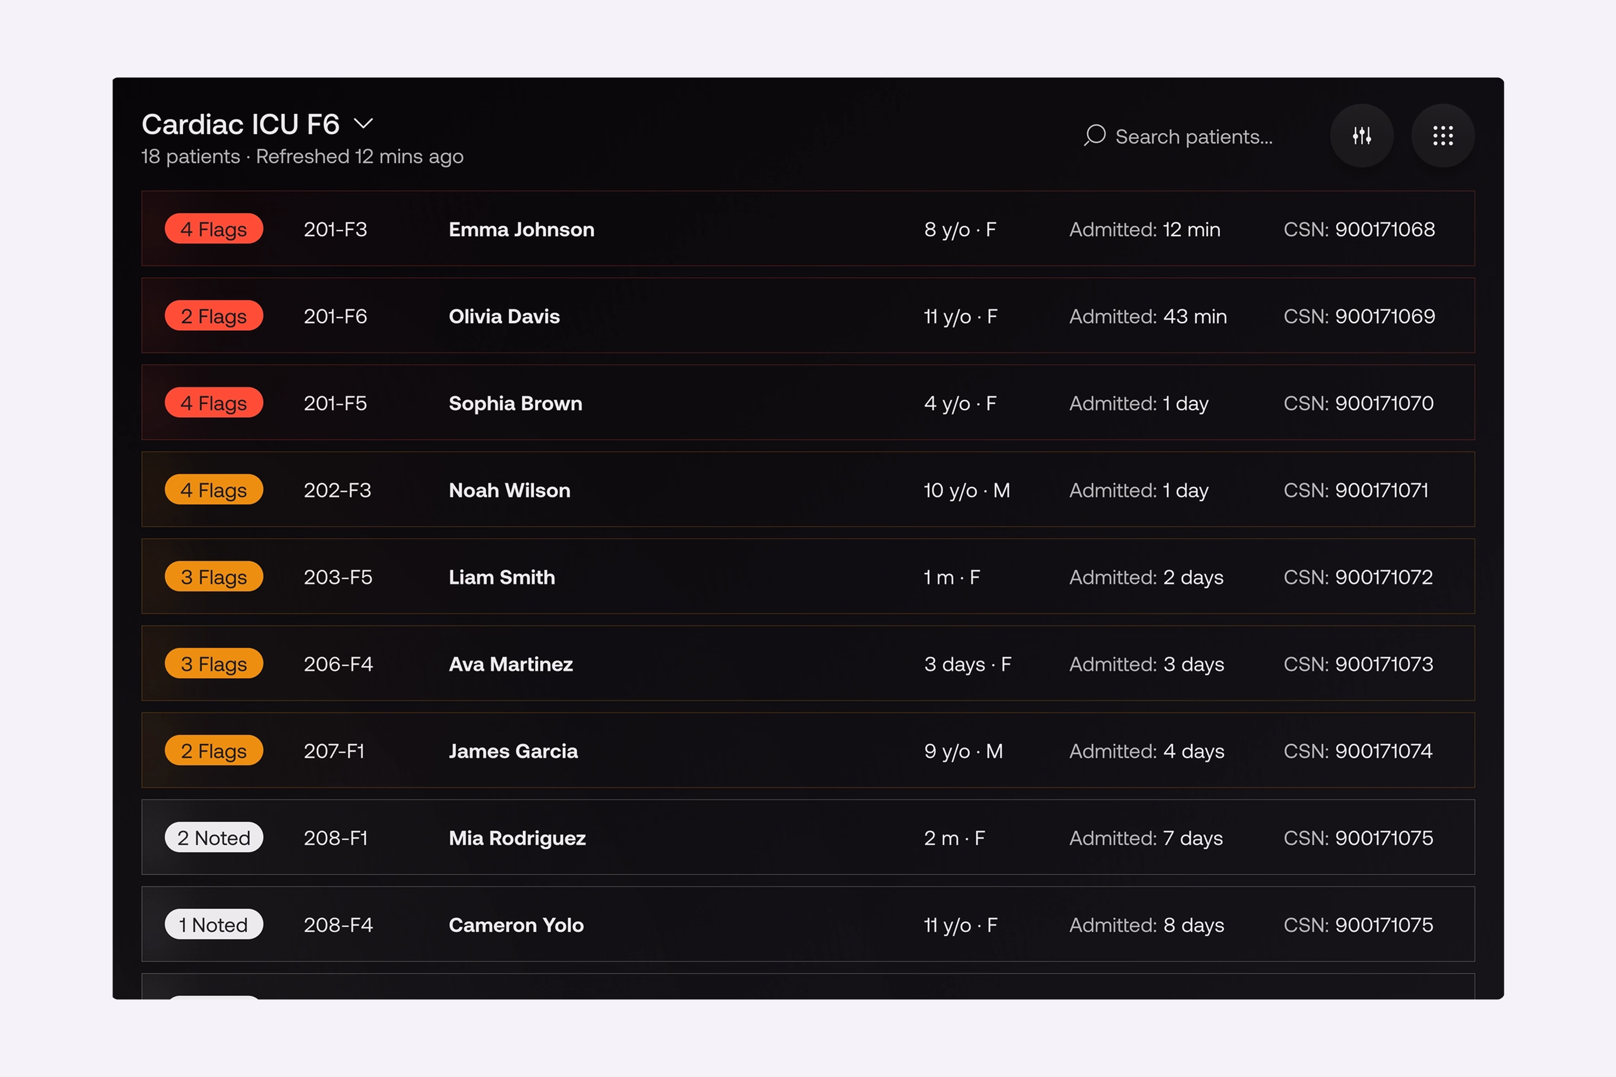Click CSN: 900171072
Viewport: 1616px width, 1077px height.
[1358, 577]
